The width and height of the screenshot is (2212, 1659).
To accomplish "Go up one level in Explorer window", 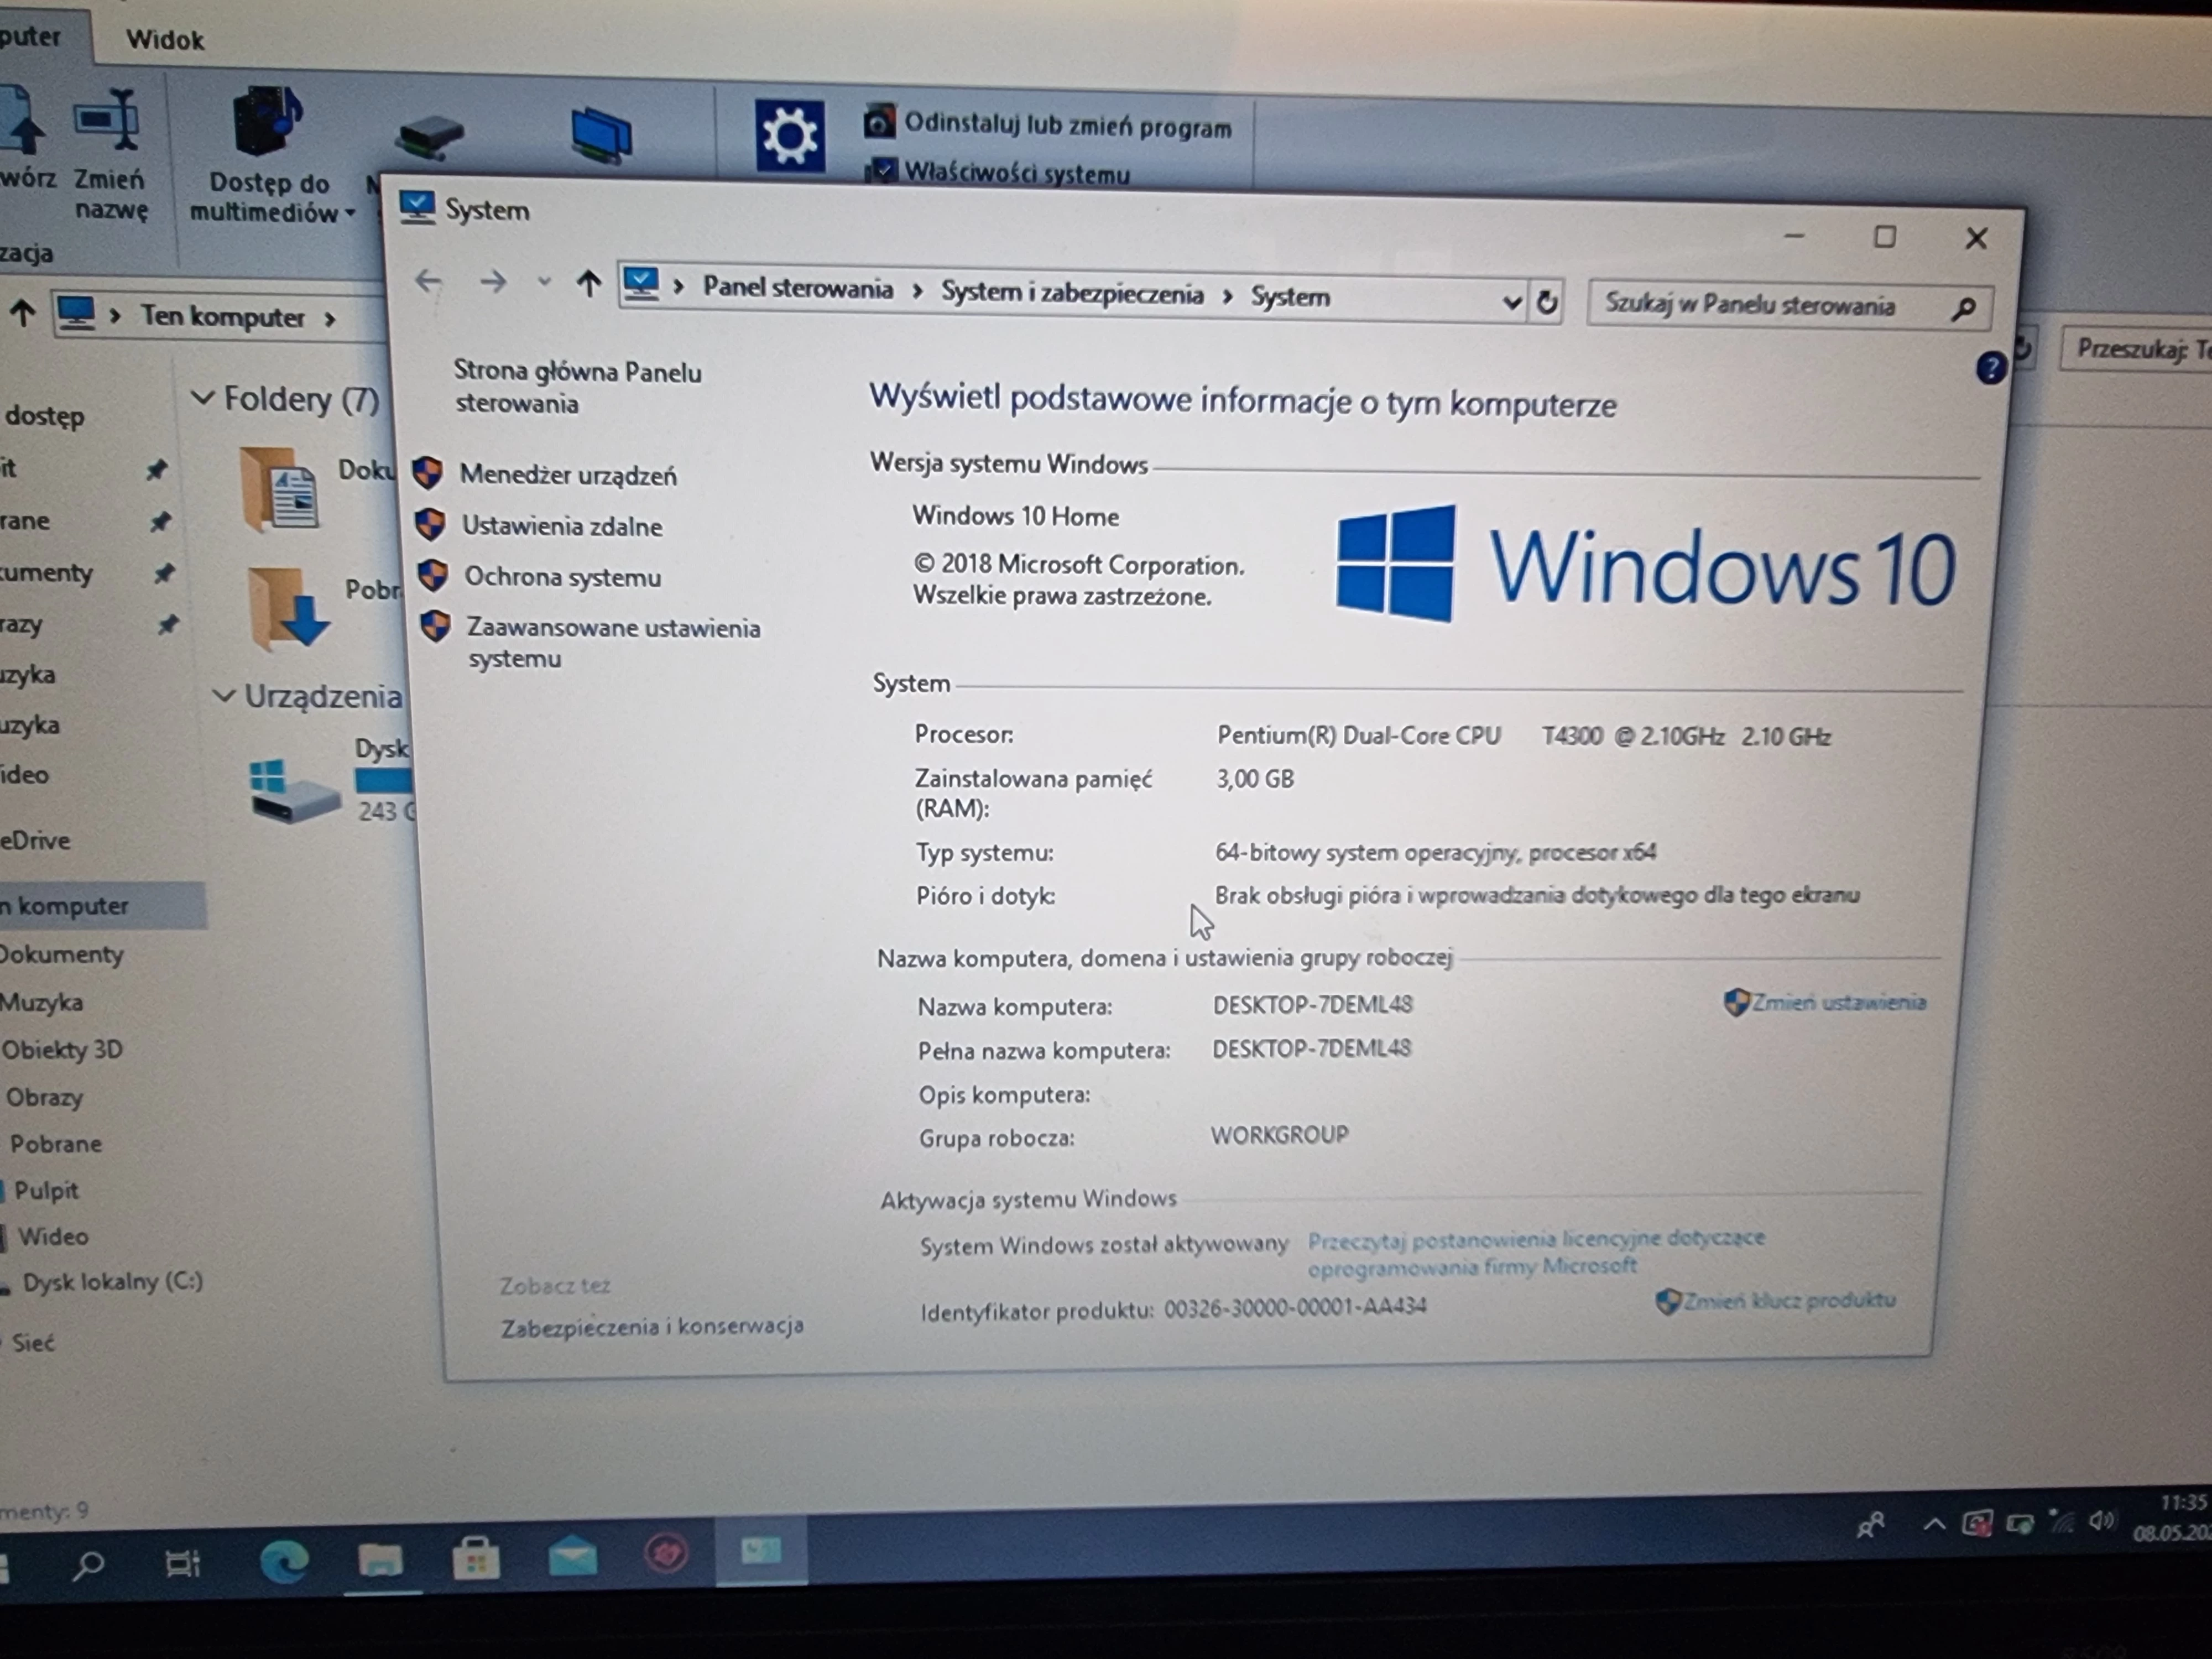I will [x=22, y=314].
